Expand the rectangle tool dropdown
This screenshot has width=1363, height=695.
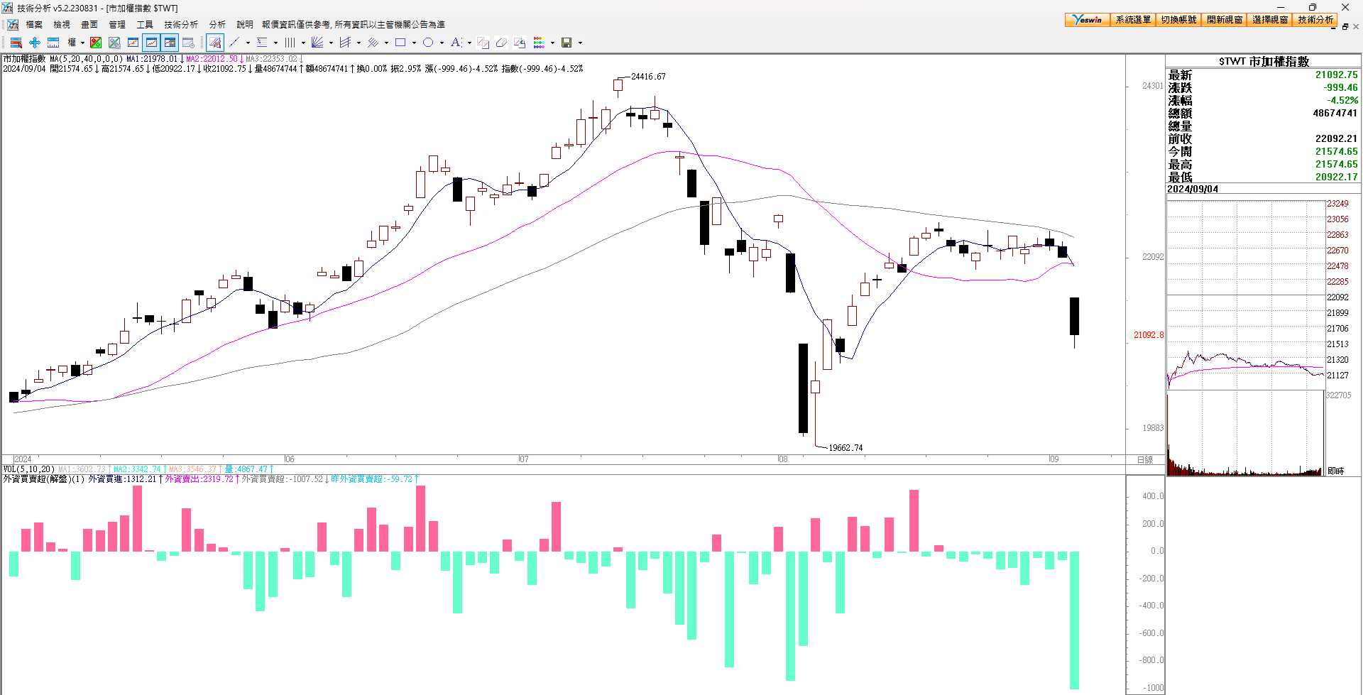click(414, 43)
